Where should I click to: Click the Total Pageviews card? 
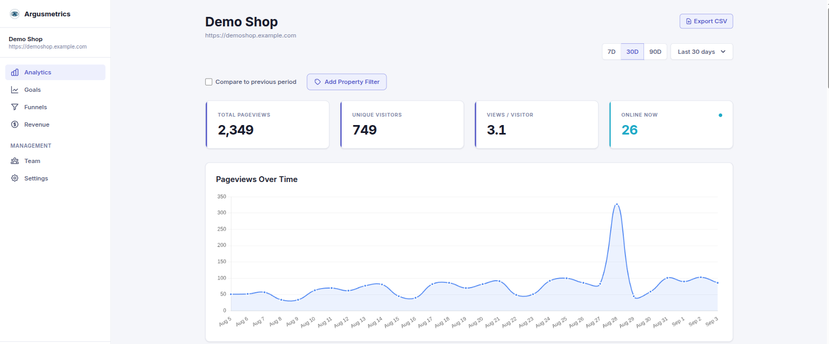tap(267, 125)
